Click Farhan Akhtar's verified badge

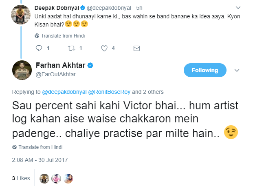click(91, 66)
